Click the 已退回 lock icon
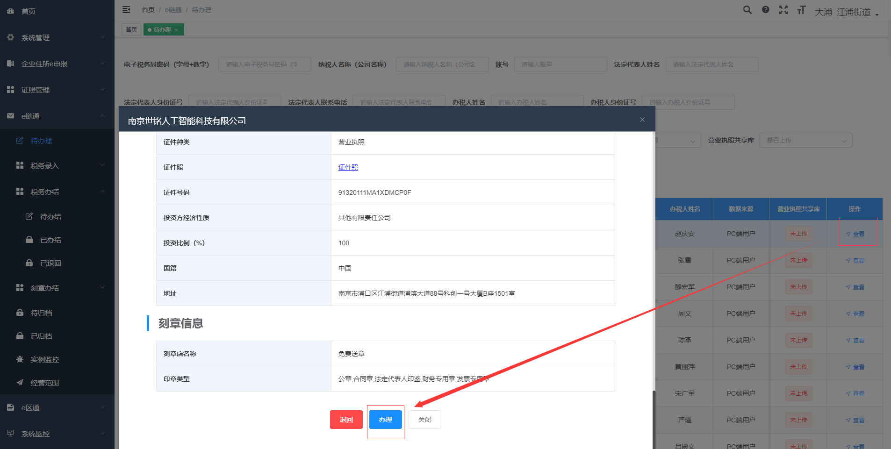 tap(29, 263)
